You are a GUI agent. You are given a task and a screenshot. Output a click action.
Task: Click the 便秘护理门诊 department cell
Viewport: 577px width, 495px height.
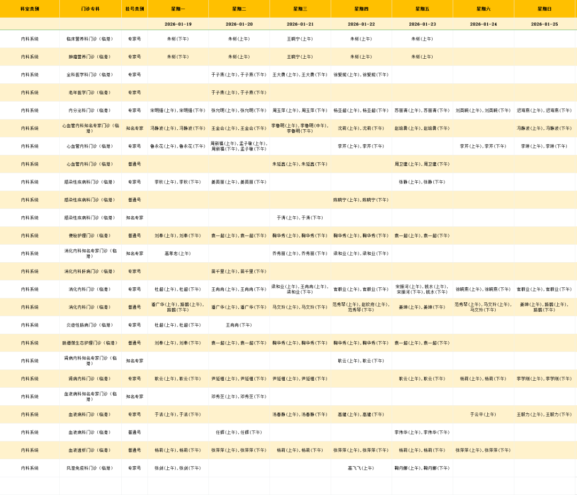90,235
